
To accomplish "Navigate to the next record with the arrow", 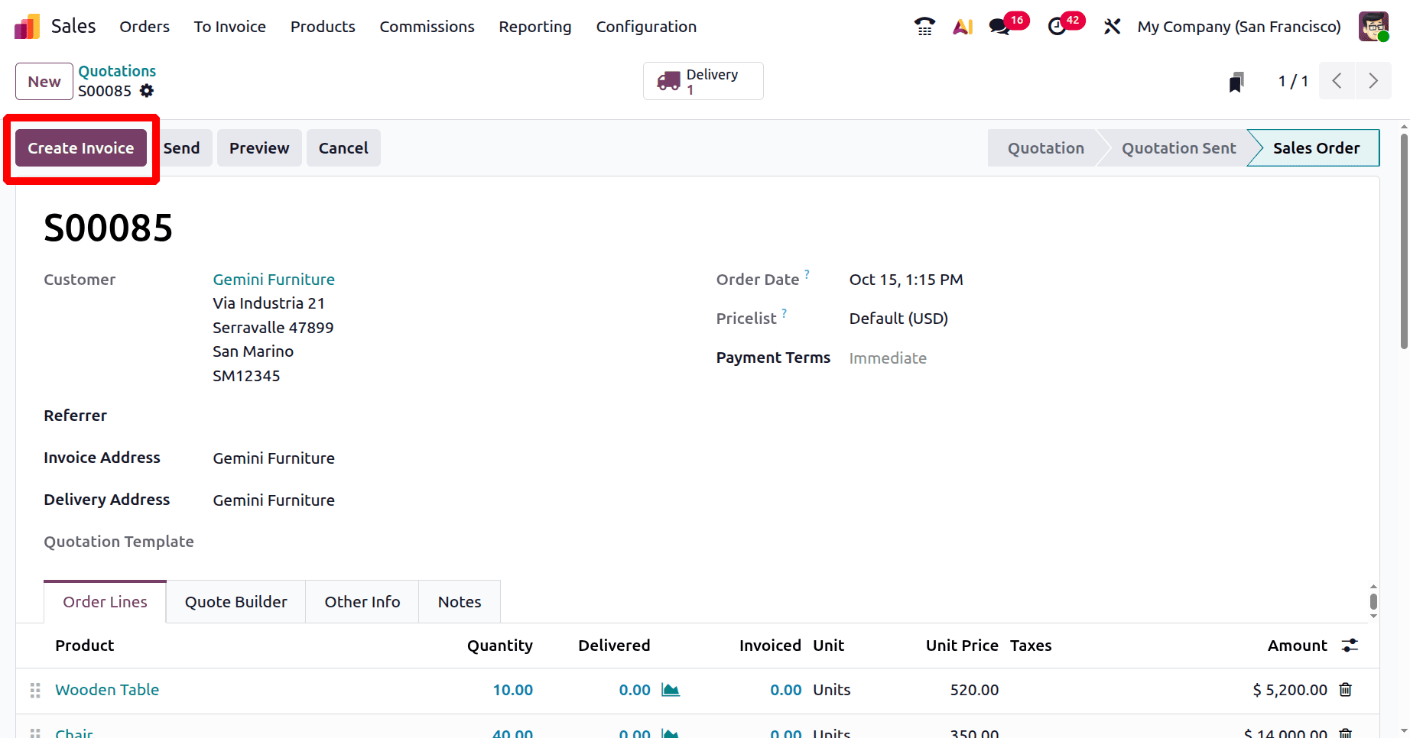I will click(x=1373, y=80).
